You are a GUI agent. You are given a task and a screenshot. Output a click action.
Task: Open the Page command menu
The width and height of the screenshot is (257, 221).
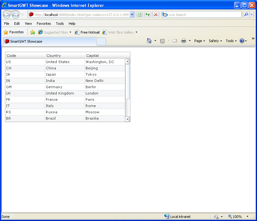(x=200, y=41)
